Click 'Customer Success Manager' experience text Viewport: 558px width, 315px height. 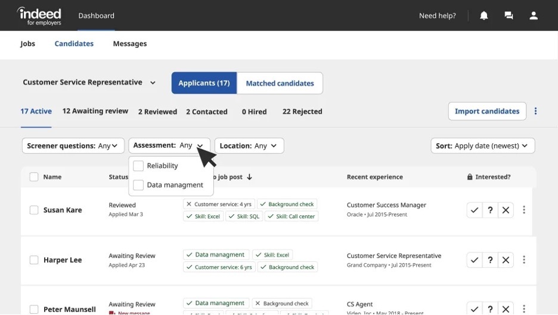click(386, 205)
